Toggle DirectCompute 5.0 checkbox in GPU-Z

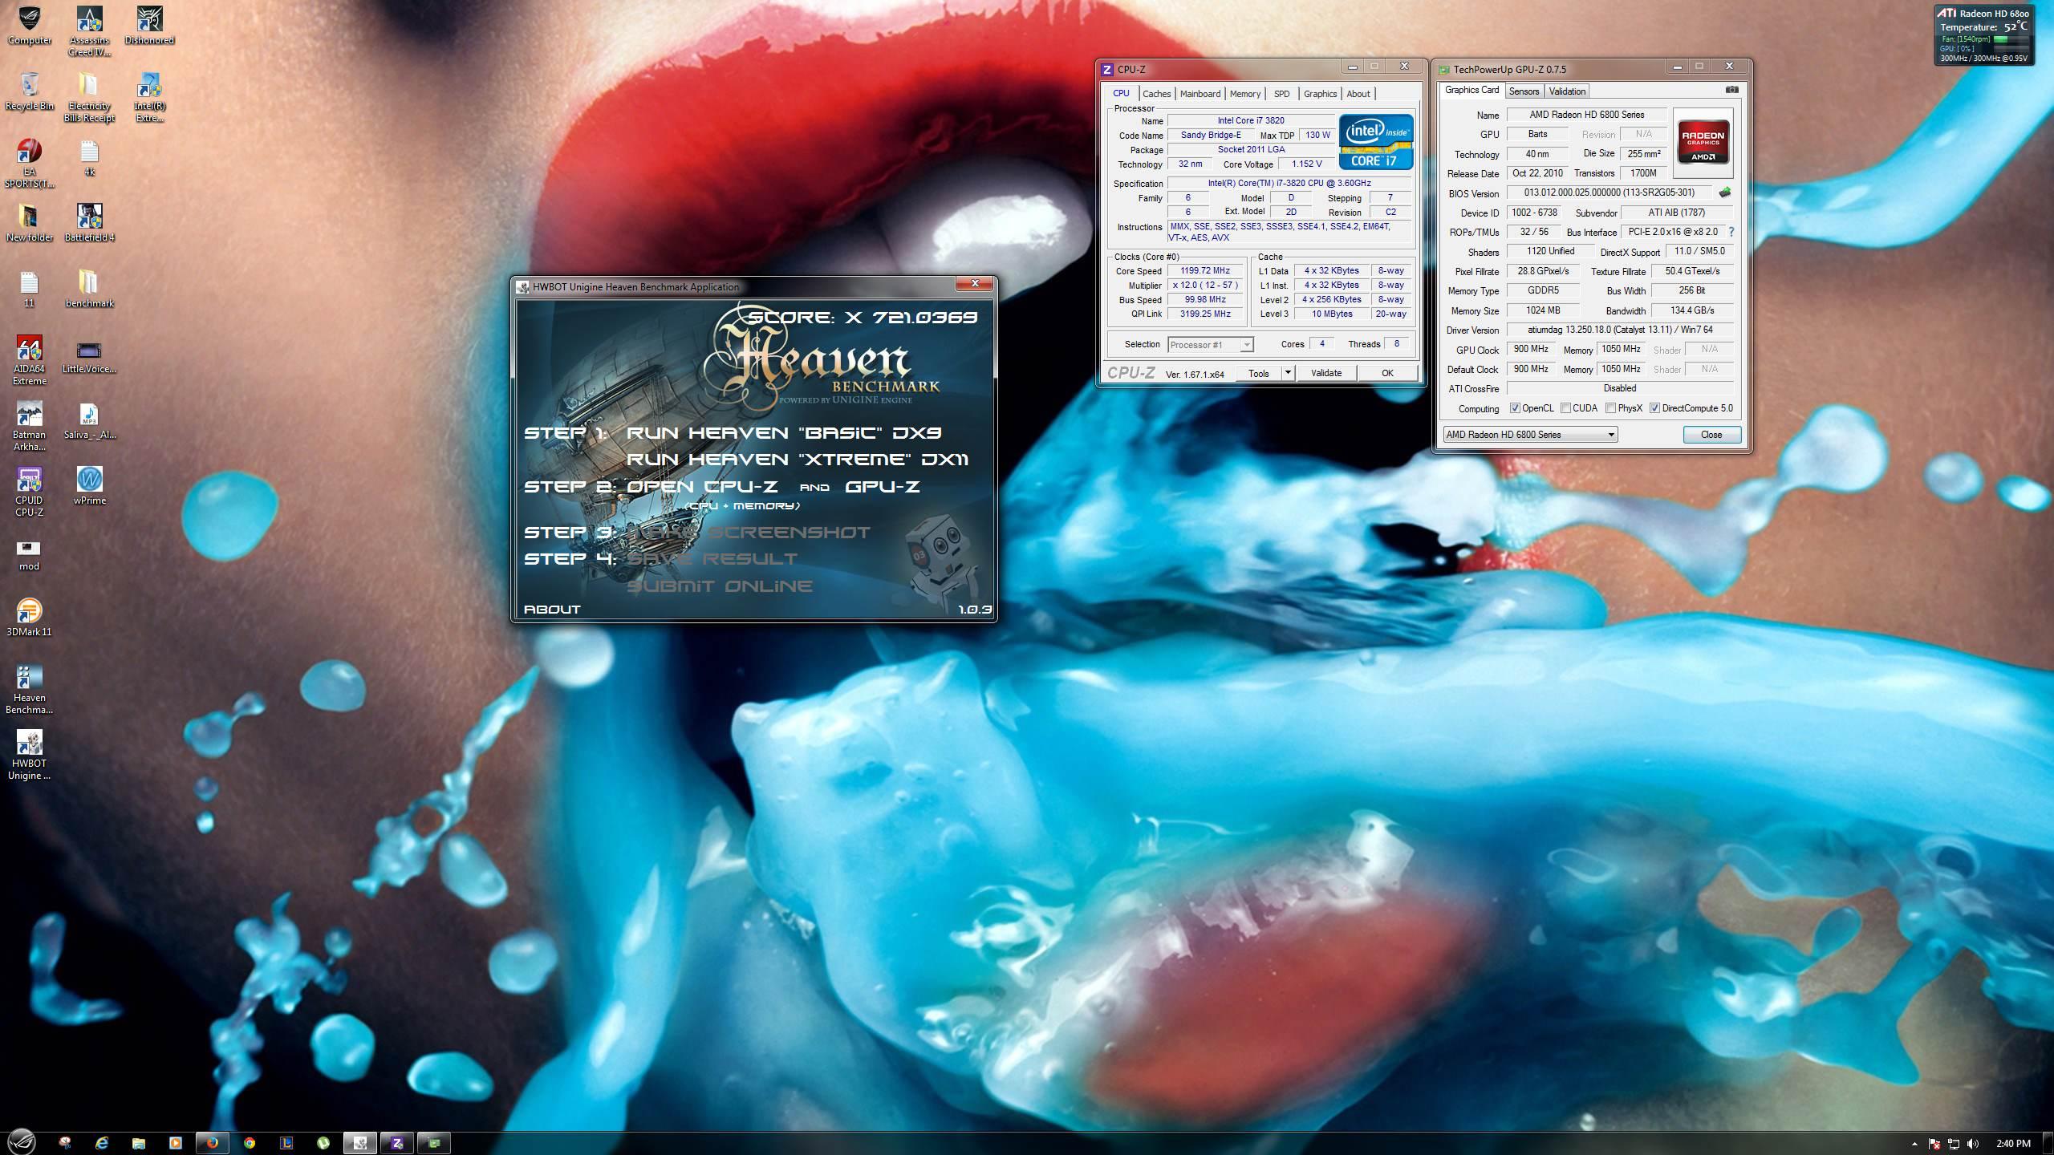point(1654,408)
